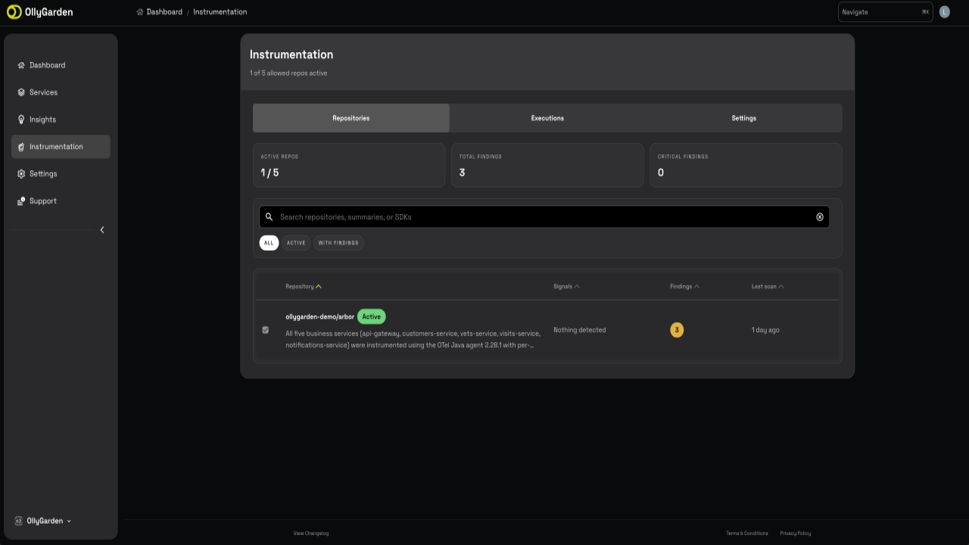The height and width of the screenshot is (545, 969).
Task: Click the arbor repository summary text
Action: [x=413, y=339]
